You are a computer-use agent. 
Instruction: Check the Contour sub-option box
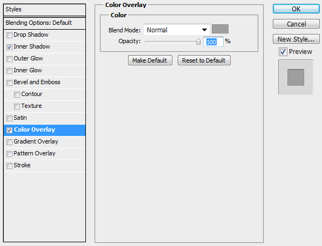point(17,94)
